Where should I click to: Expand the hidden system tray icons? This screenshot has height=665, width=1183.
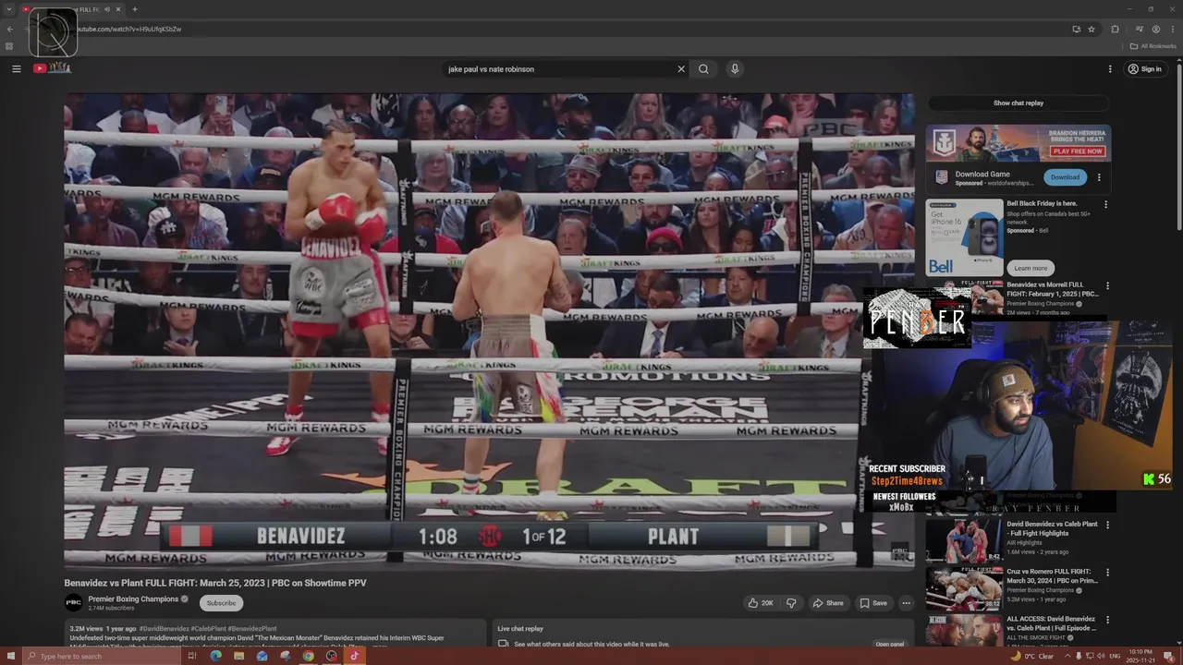click(1067, 656)
